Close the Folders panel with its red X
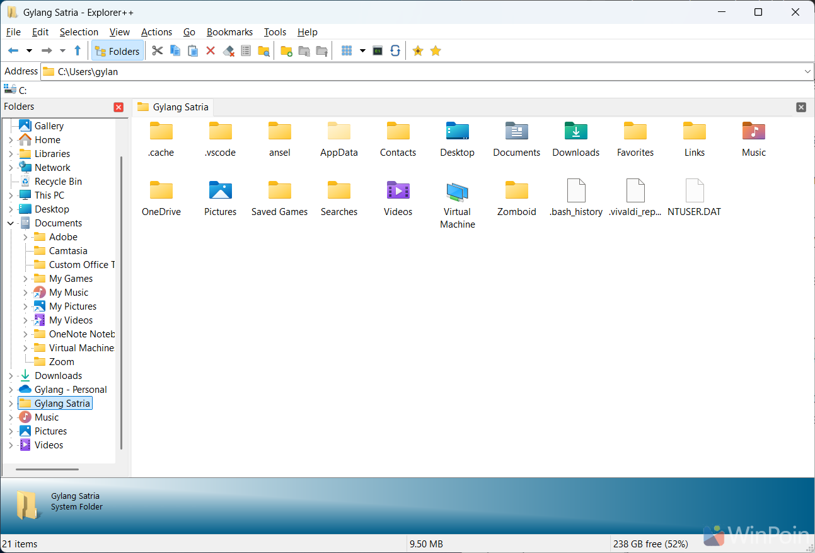 [118, 107]
